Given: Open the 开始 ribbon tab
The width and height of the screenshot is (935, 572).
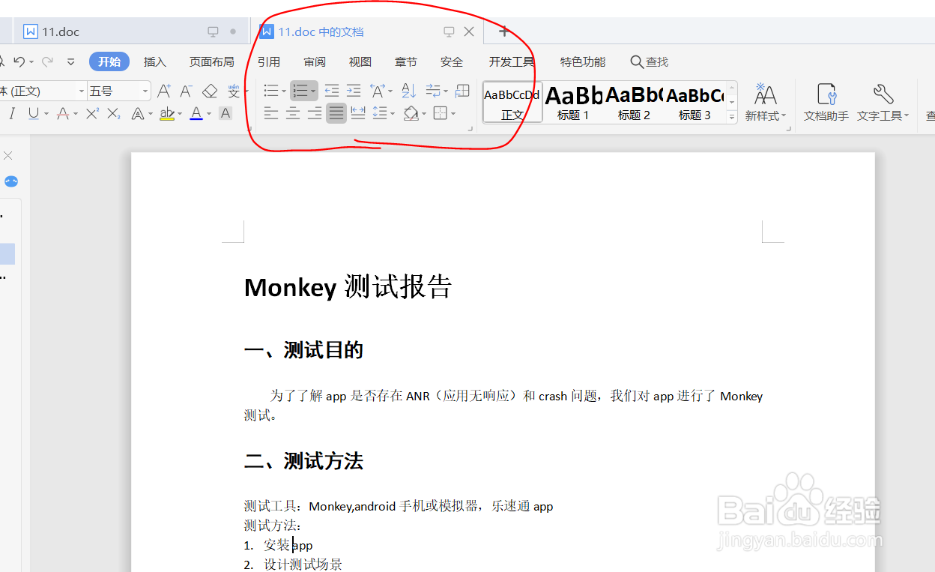Looking at the screenshot, I should (109, 61).
